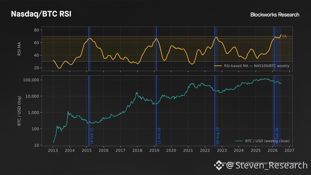
Task: Click the 100,000 tick on the BTC axis
Action: (x=31, y=80)
